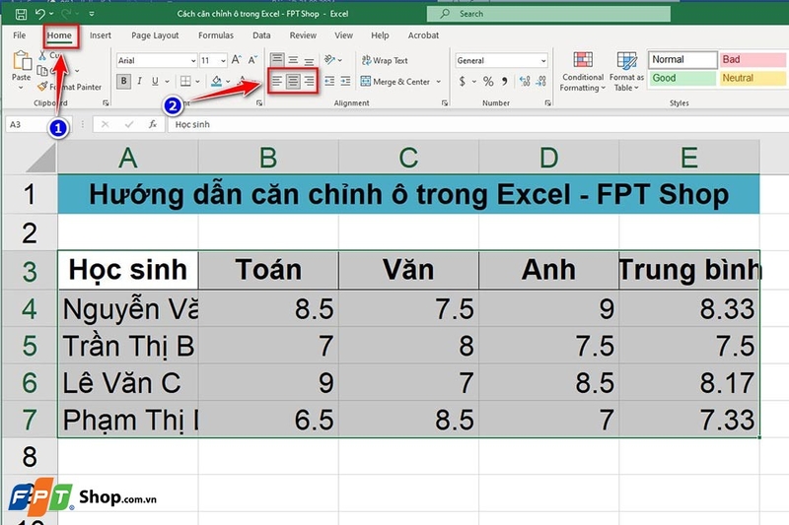Image resolution: width=789 pixels, height=525 pixels.
Task: Click the Select All corner triangle
Action: coord(41,159)
